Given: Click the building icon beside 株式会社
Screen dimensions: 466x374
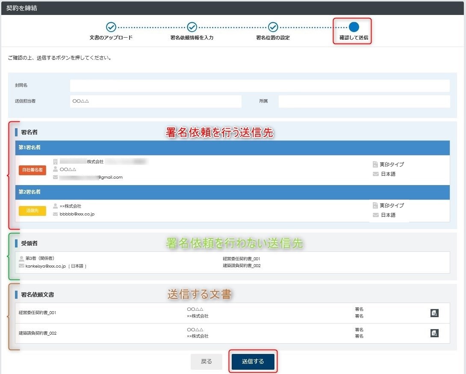Looking at the screenshot, I should (55, 162).
